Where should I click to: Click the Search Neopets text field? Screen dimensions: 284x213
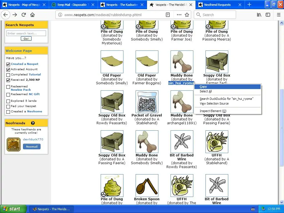pos(26,33)
